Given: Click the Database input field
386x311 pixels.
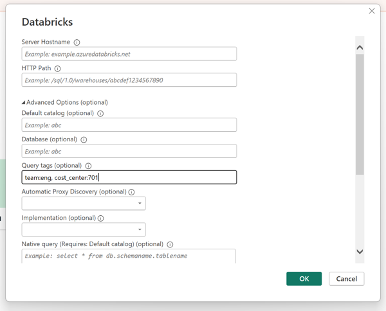Looking at the screenshot, I should [x=129, y=152].
